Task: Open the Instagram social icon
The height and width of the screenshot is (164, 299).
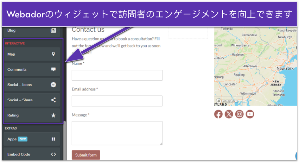Action: [239, 114]
